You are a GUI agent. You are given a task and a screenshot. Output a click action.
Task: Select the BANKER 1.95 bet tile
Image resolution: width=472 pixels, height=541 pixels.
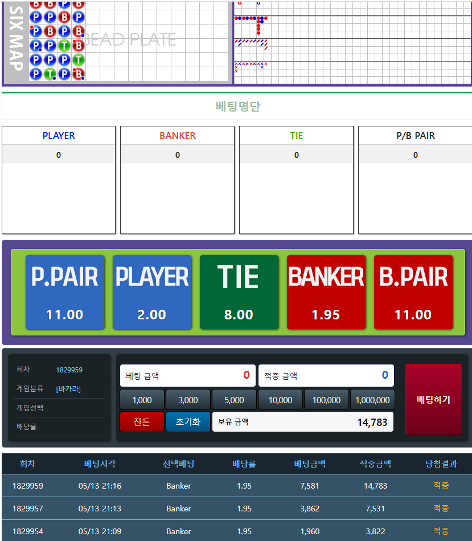click(x=326, y=292)
